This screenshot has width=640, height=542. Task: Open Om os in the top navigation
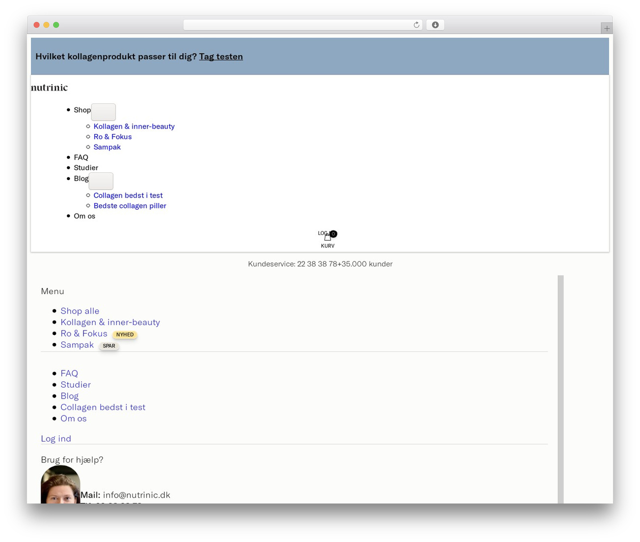[84, 216]
